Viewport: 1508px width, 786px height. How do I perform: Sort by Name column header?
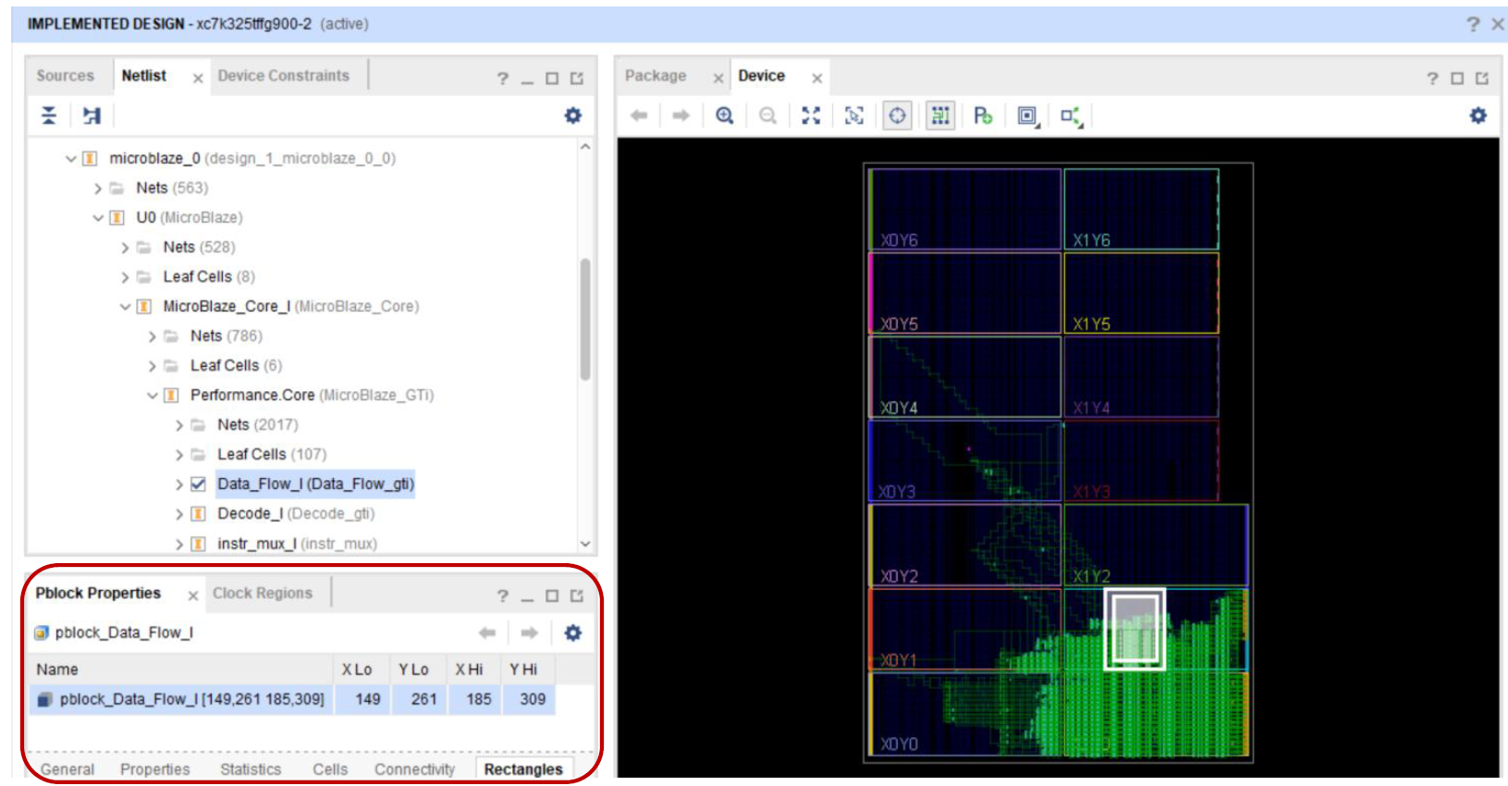tap(181, 669)
